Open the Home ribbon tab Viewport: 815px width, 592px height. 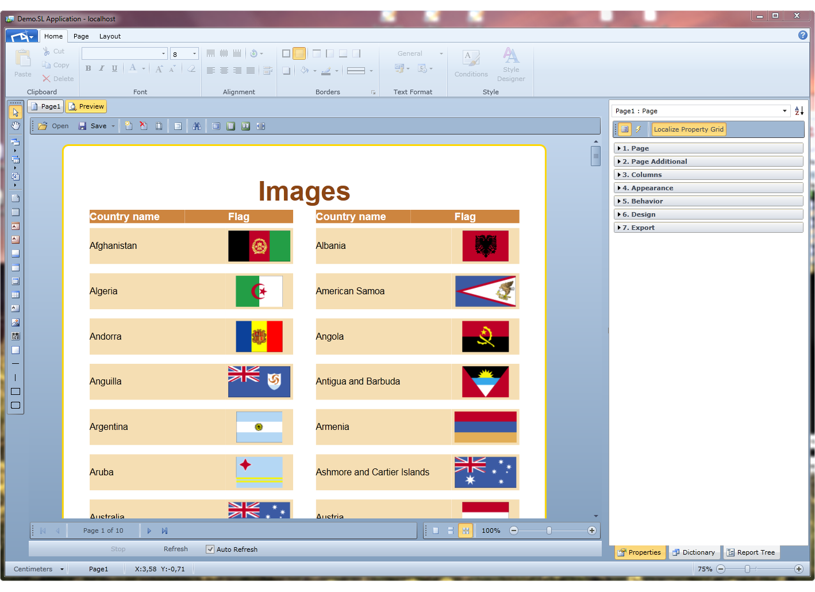[53, 36]
